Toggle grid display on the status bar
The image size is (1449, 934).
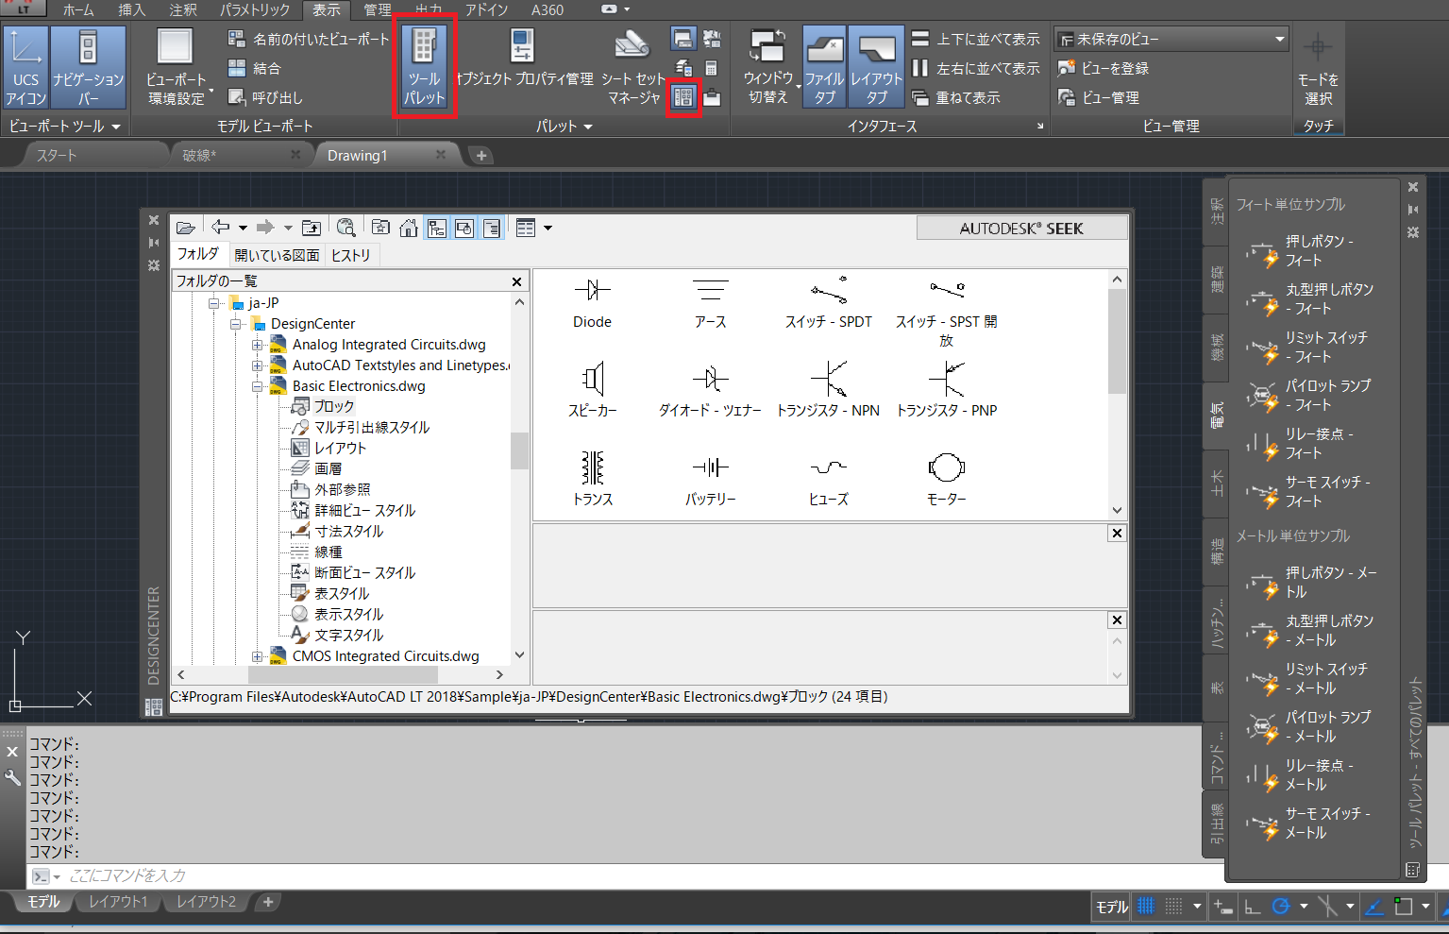point(1146,908)
